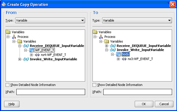This screenshot has width=177, height=111.
Task: Click the Process icon in From tree
Action: (x=14, y=37)
